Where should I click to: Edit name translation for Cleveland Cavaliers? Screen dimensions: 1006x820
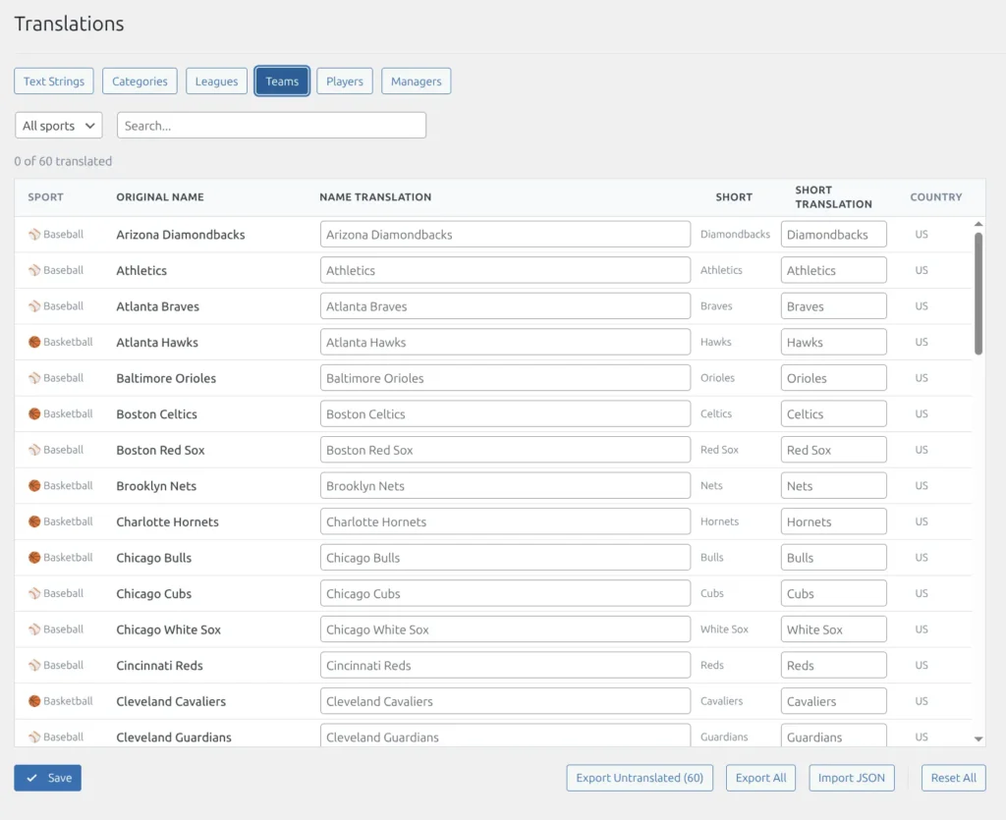coord(506,701)
